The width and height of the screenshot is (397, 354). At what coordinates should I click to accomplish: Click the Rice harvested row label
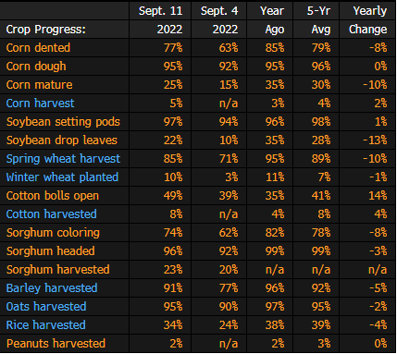point(45,325)
